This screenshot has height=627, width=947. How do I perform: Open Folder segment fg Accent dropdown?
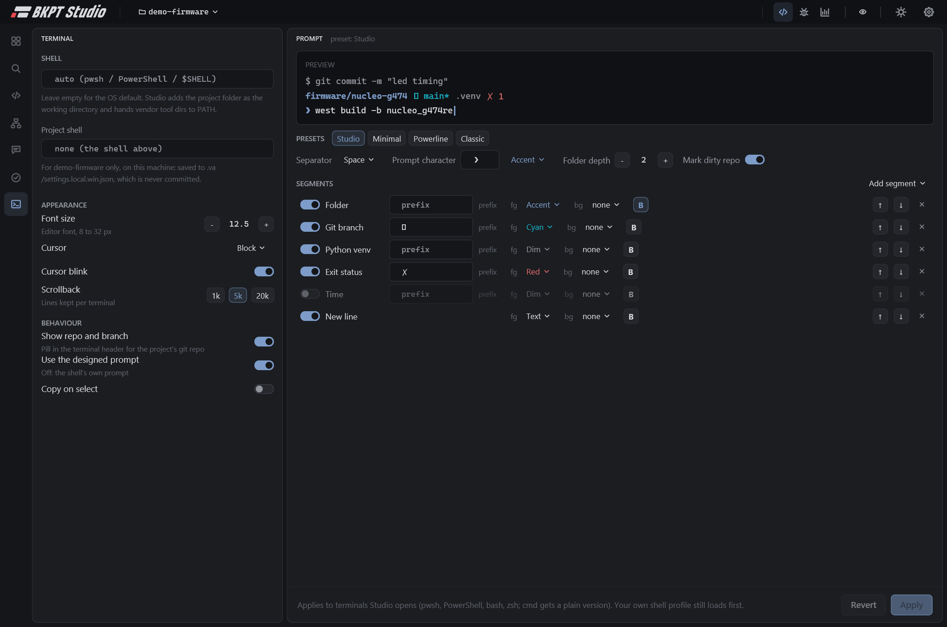coord(543,205)
